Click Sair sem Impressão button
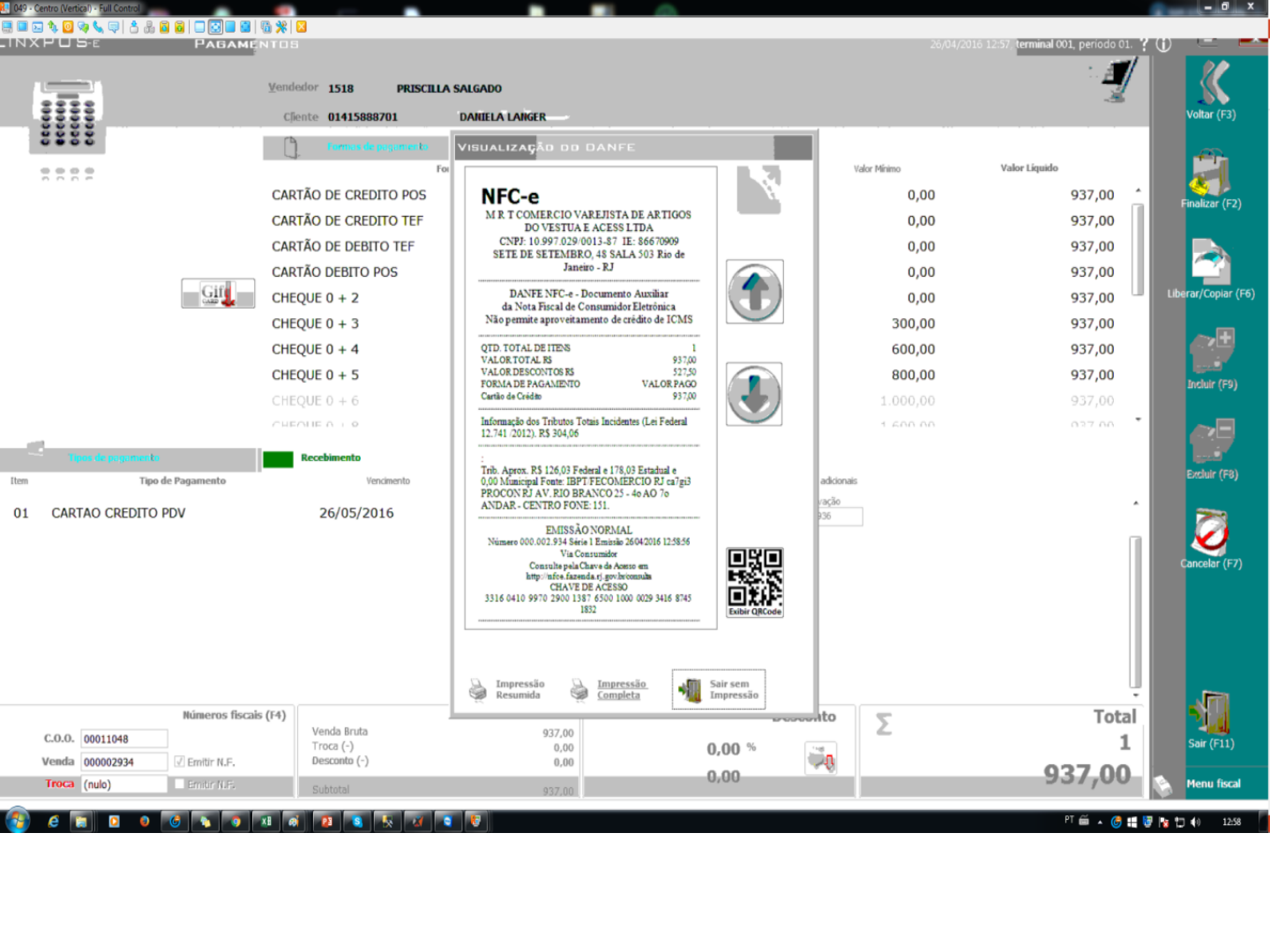 719,689
